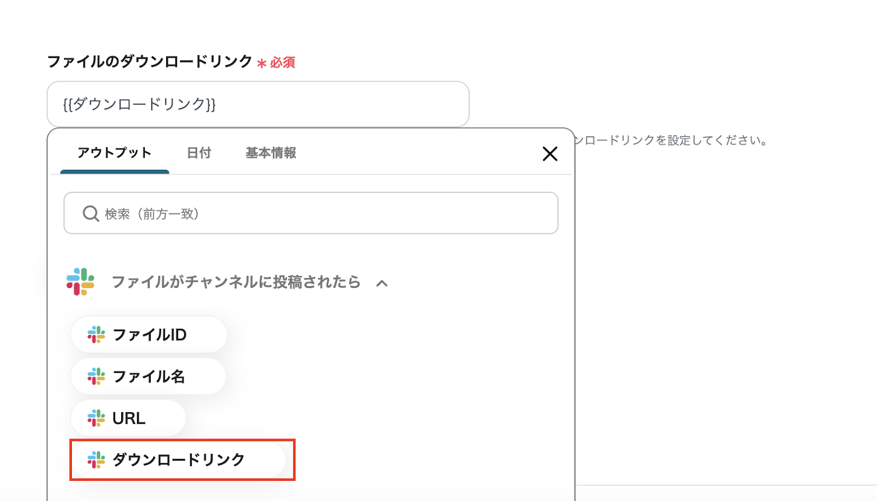The height and width of the screenshot is (501, 877).
Task: Click the Slack icon on the ファイル名 chip
Action: 96,376
